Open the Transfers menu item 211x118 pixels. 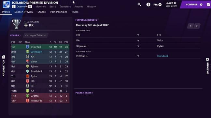pos(65,6)
